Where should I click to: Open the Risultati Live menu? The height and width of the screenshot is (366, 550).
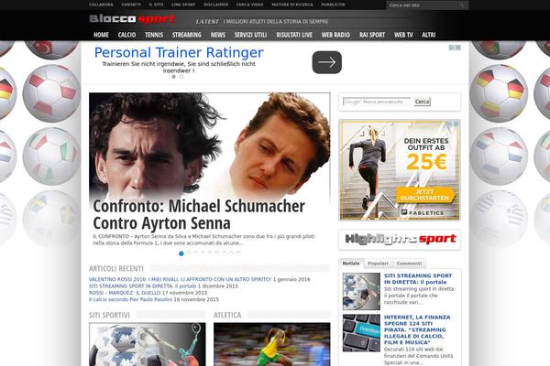point(294,35)
